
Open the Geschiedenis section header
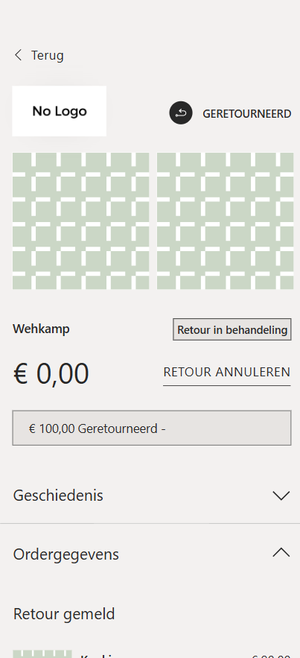(150, 496)
